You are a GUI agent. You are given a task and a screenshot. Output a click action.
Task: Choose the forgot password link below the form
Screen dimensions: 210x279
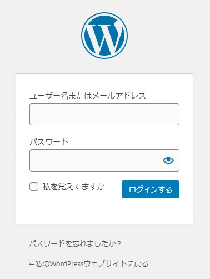[75, 243]
